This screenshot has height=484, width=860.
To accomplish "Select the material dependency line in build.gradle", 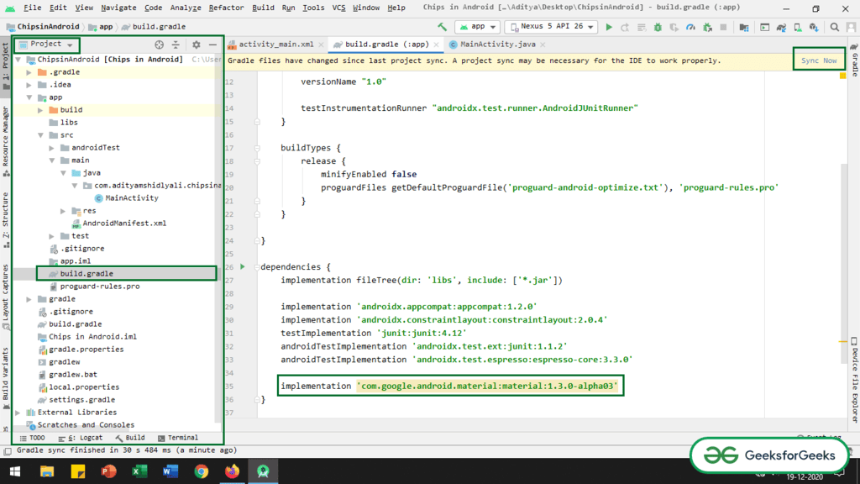I will (451, 385).
